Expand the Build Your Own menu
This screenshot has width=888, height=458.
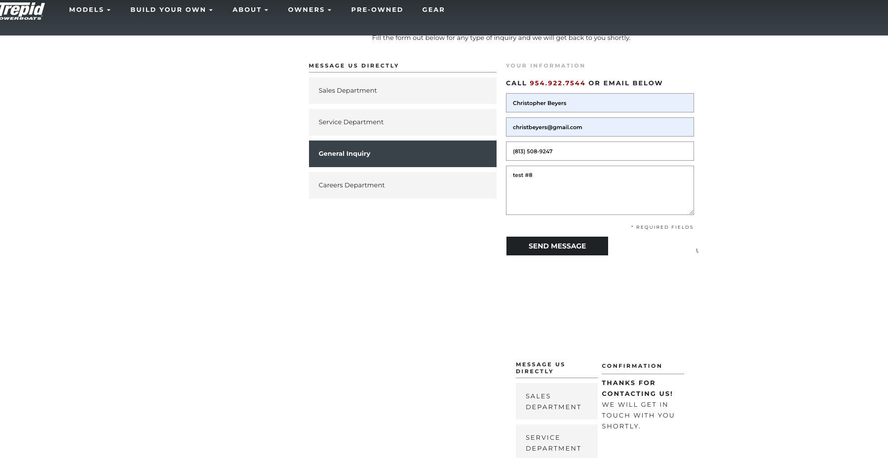(x=172, y=9)
